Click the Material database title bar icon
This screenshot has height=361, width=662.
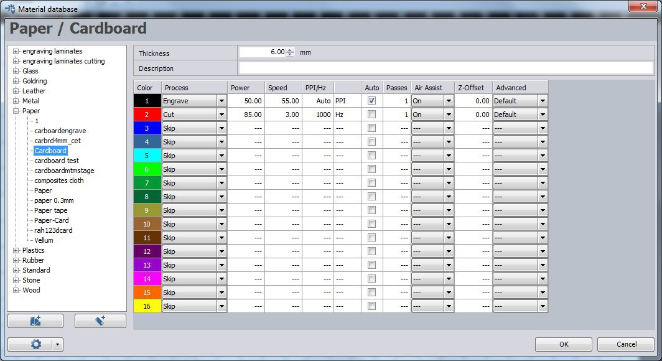pos(10,8)
